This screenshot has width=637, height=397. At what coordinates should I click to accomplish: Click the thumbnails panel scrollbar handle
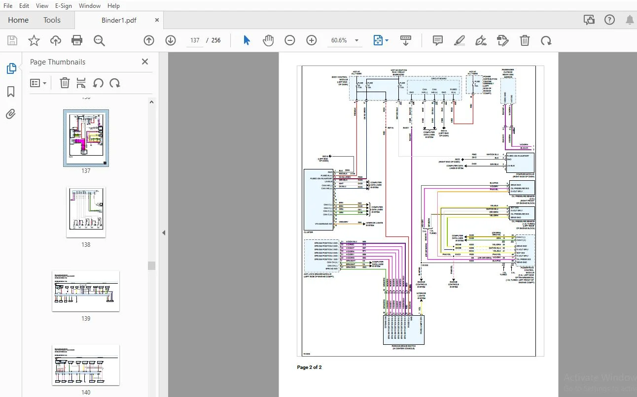151,265
